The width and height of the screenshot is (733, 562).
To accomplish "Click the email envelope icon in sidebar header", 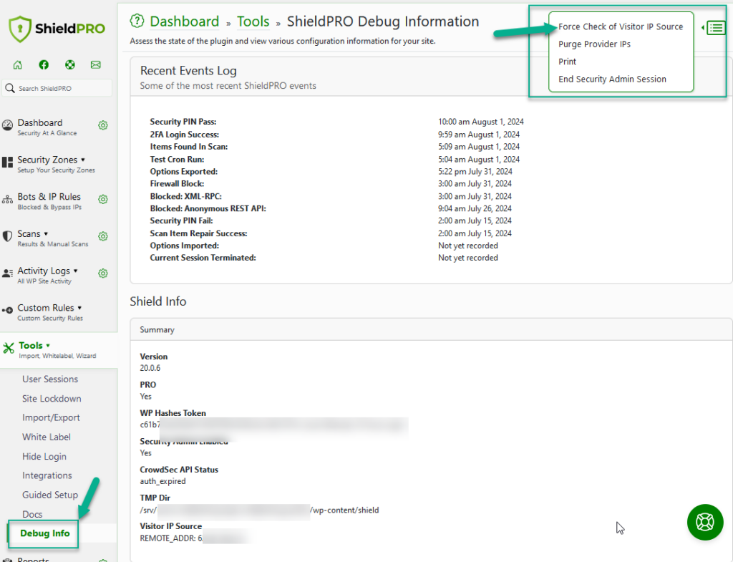I will pyautogui.click(x=95, y=64).
